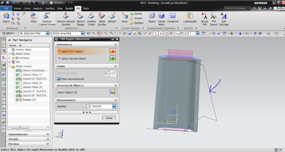Screen dimensions: 285x152
Task: Toggle Sketch (2) feature checkbox
Action: click(x=17, y=79)
